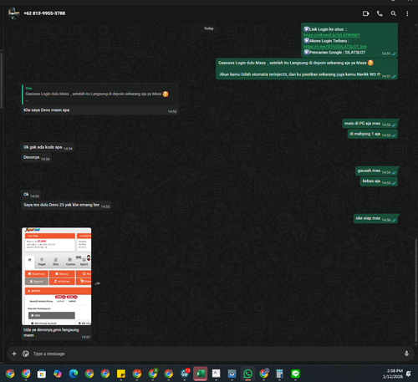The image size is (418, 382).
Task: Start a voice call using the phone icon
Action: point(380,13)
